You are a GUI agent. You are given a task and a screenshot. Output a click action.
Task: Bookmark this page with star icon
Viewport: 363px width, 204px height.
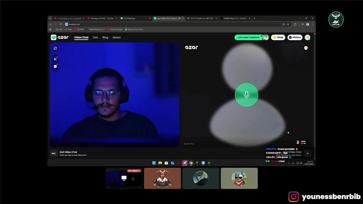(x=288, y=24)
